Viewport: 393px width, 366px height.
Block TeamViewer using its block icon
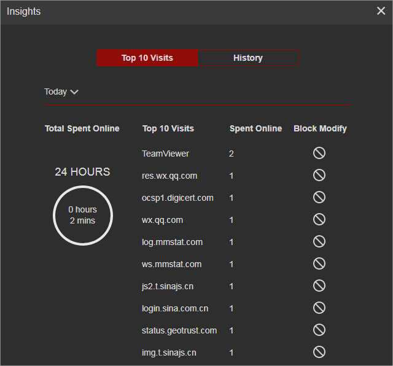(319, 153)
